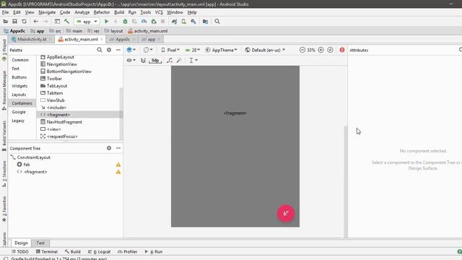Viewport: 462px width, 260px height.
Task: Open the profiler gauge icon in toolbar
Action: click(x=144, y=22)
